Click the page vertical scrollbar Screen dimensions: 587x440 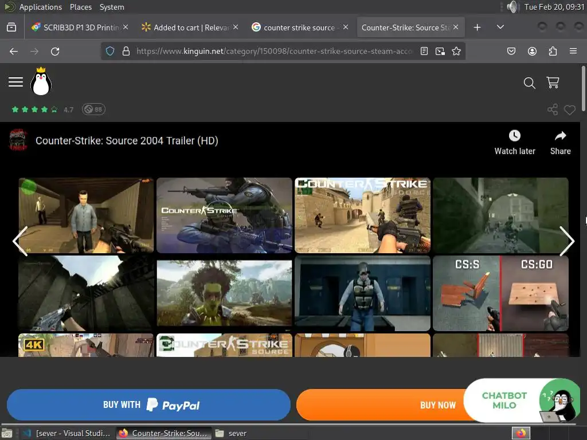pyautogui.click(x=583, y=89)
